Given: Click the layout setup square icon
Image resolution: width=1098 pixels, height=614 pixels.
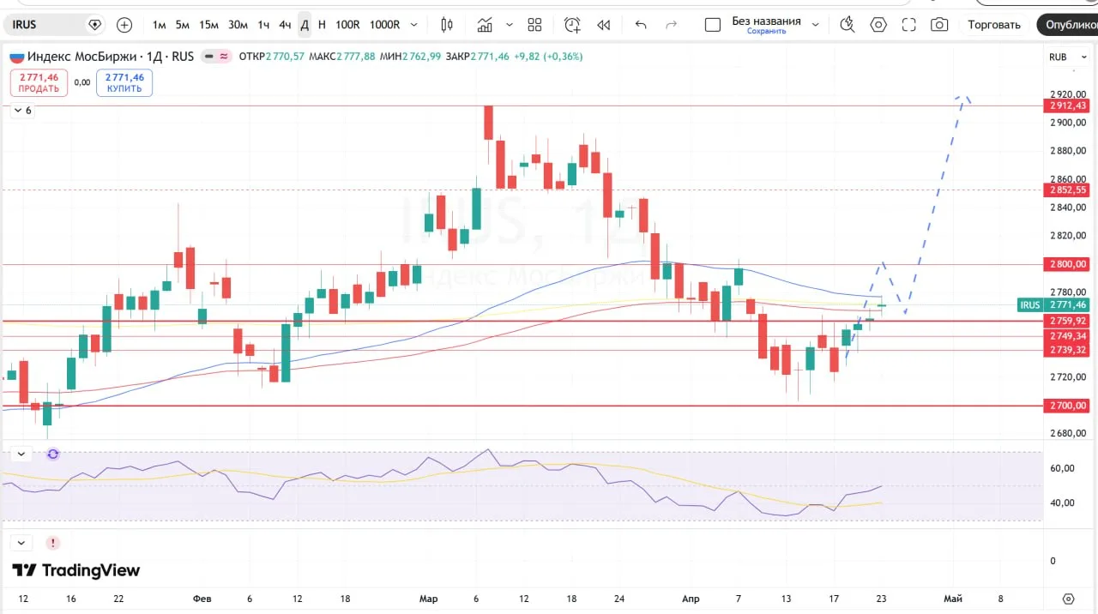Looking at the screenshot, I should click(713, 25).
